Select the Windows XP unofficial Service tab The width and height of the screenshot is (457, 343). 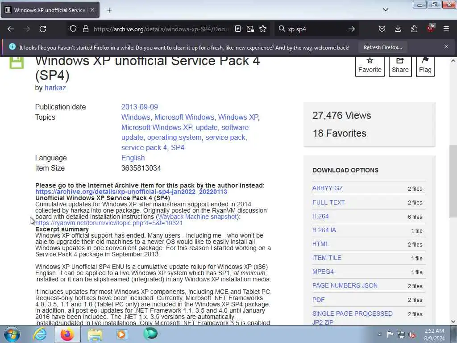coord(50,10)
